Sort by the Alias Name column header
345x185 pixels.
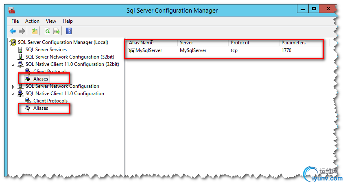point(152,43)
